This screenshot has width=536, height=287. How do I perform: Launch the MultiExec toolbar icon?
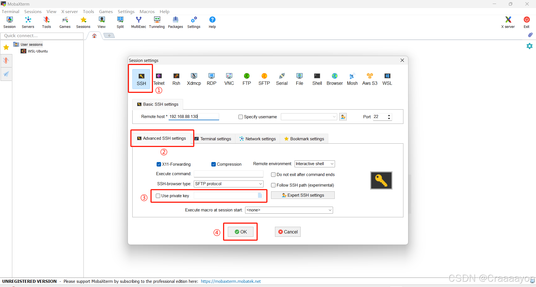click(x=138, y=22)
